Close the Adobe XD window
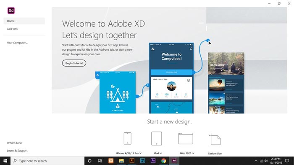This screenshot has width=294, height=165. (289, 3)
